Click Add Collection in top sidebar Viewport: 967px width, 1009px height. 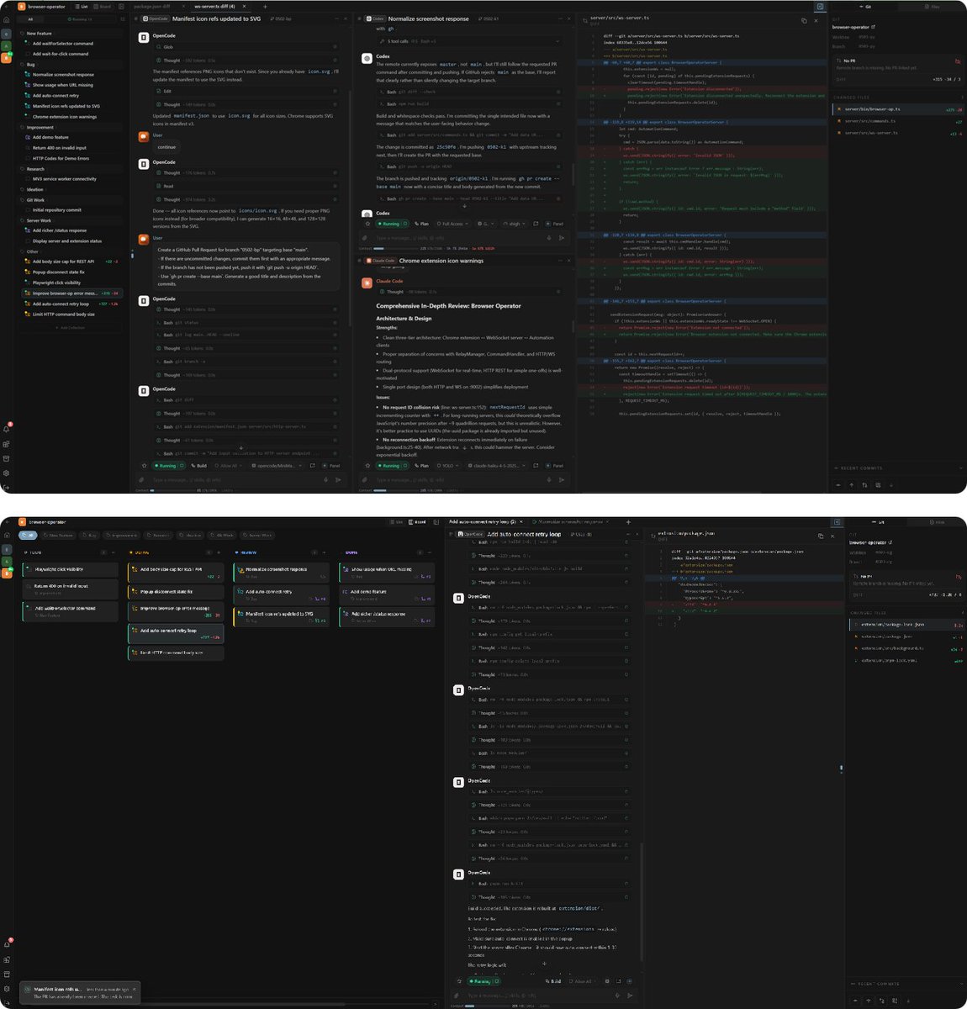click(71, 327)
